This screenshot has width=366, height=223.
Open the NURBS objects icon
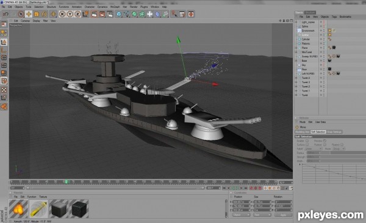click(x=134, y=14)
